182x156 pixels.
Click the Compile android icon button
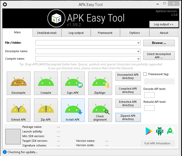46,83
